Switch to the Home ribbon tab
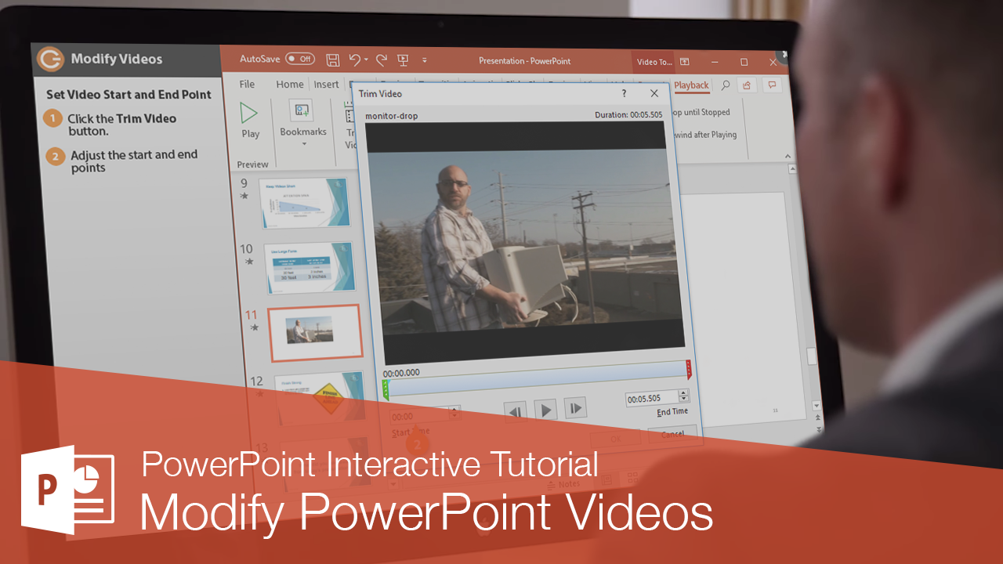 290,84
